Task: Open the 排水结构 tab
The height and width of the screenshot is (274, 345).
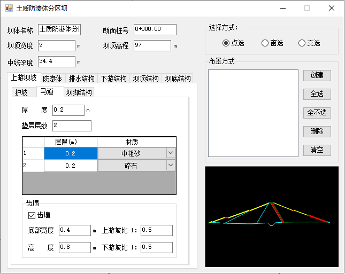Action: point(82,79)
